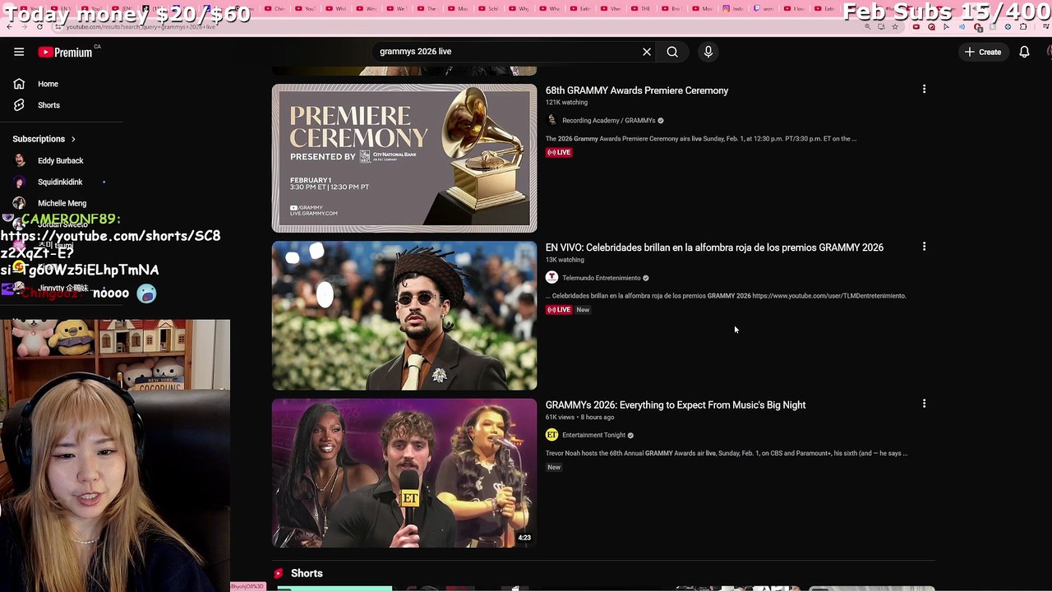Click the Recording Academy channel avatar
Screen dimensions: 1052x592
(551, 120)
